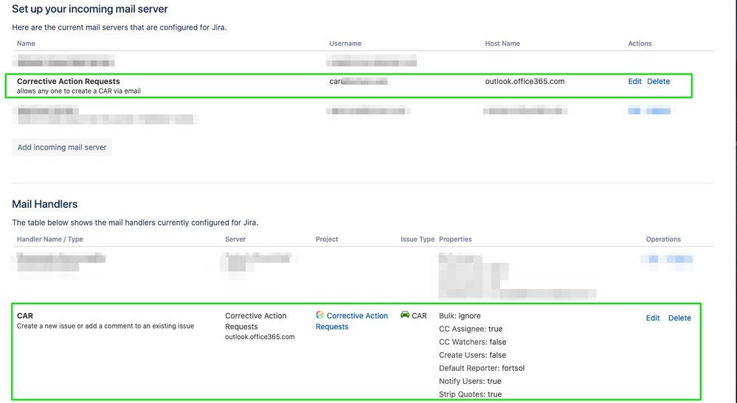This screenshot has width=737, height=403.
Task: Click the Actions column header
Action: pos(640,43)
